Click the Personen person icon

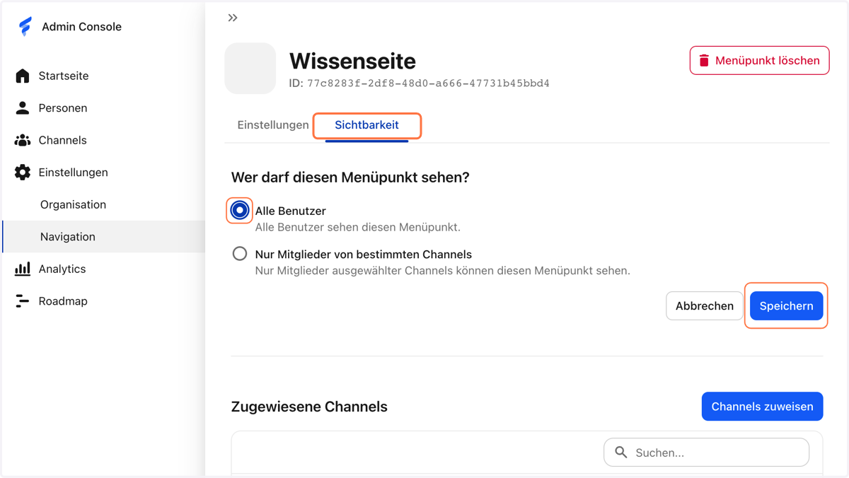coord(23,107)
